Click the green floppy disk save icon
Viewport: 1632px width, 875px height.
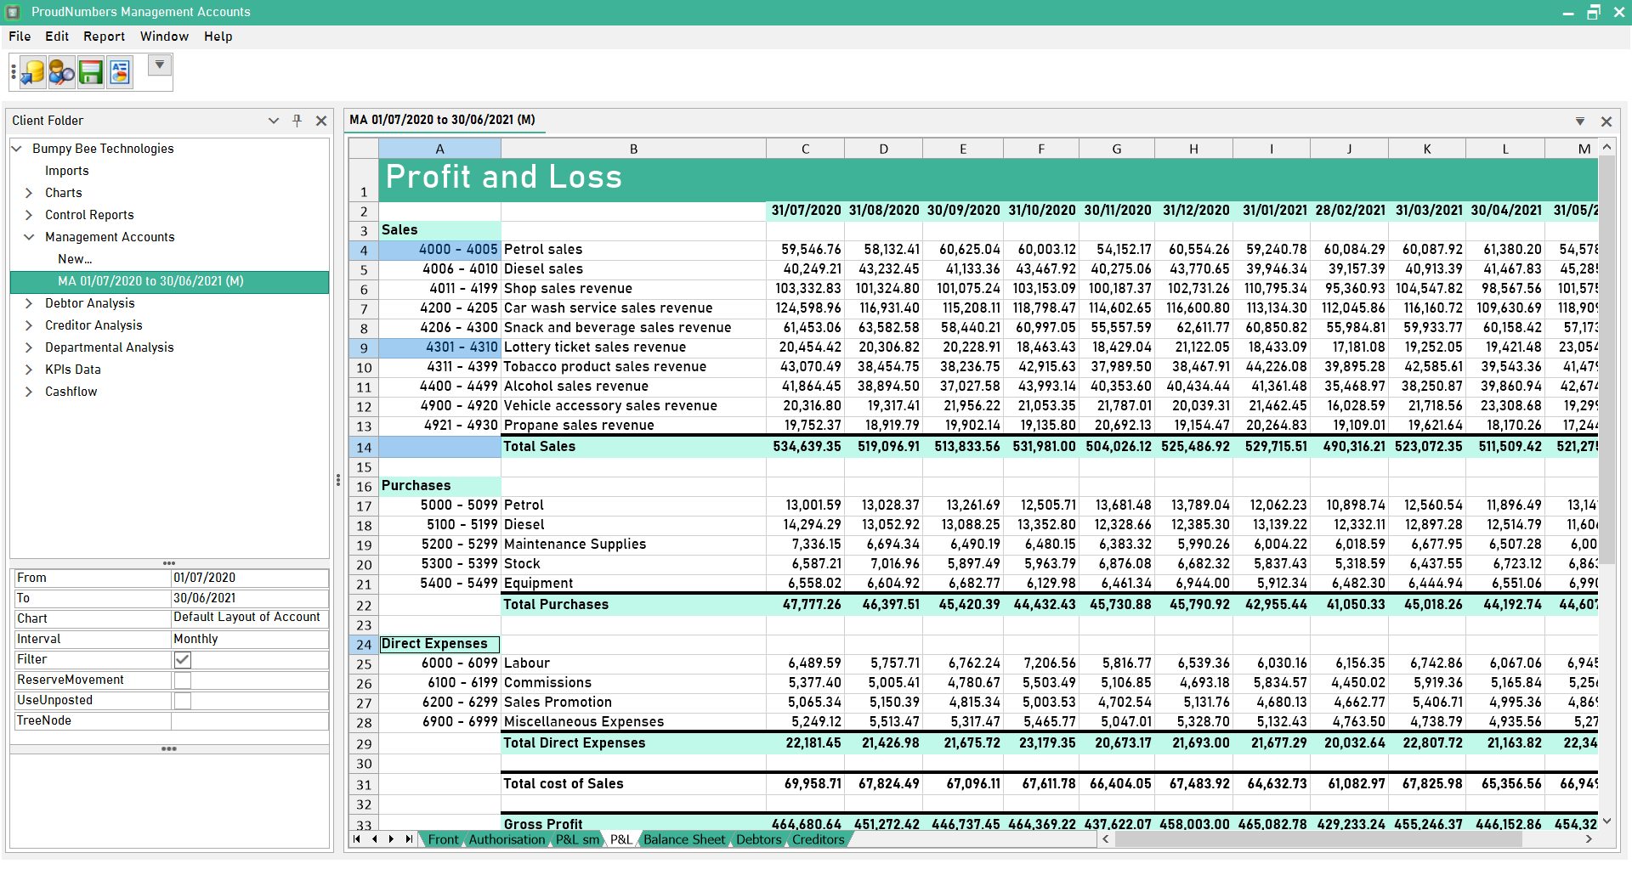(90, 72)
